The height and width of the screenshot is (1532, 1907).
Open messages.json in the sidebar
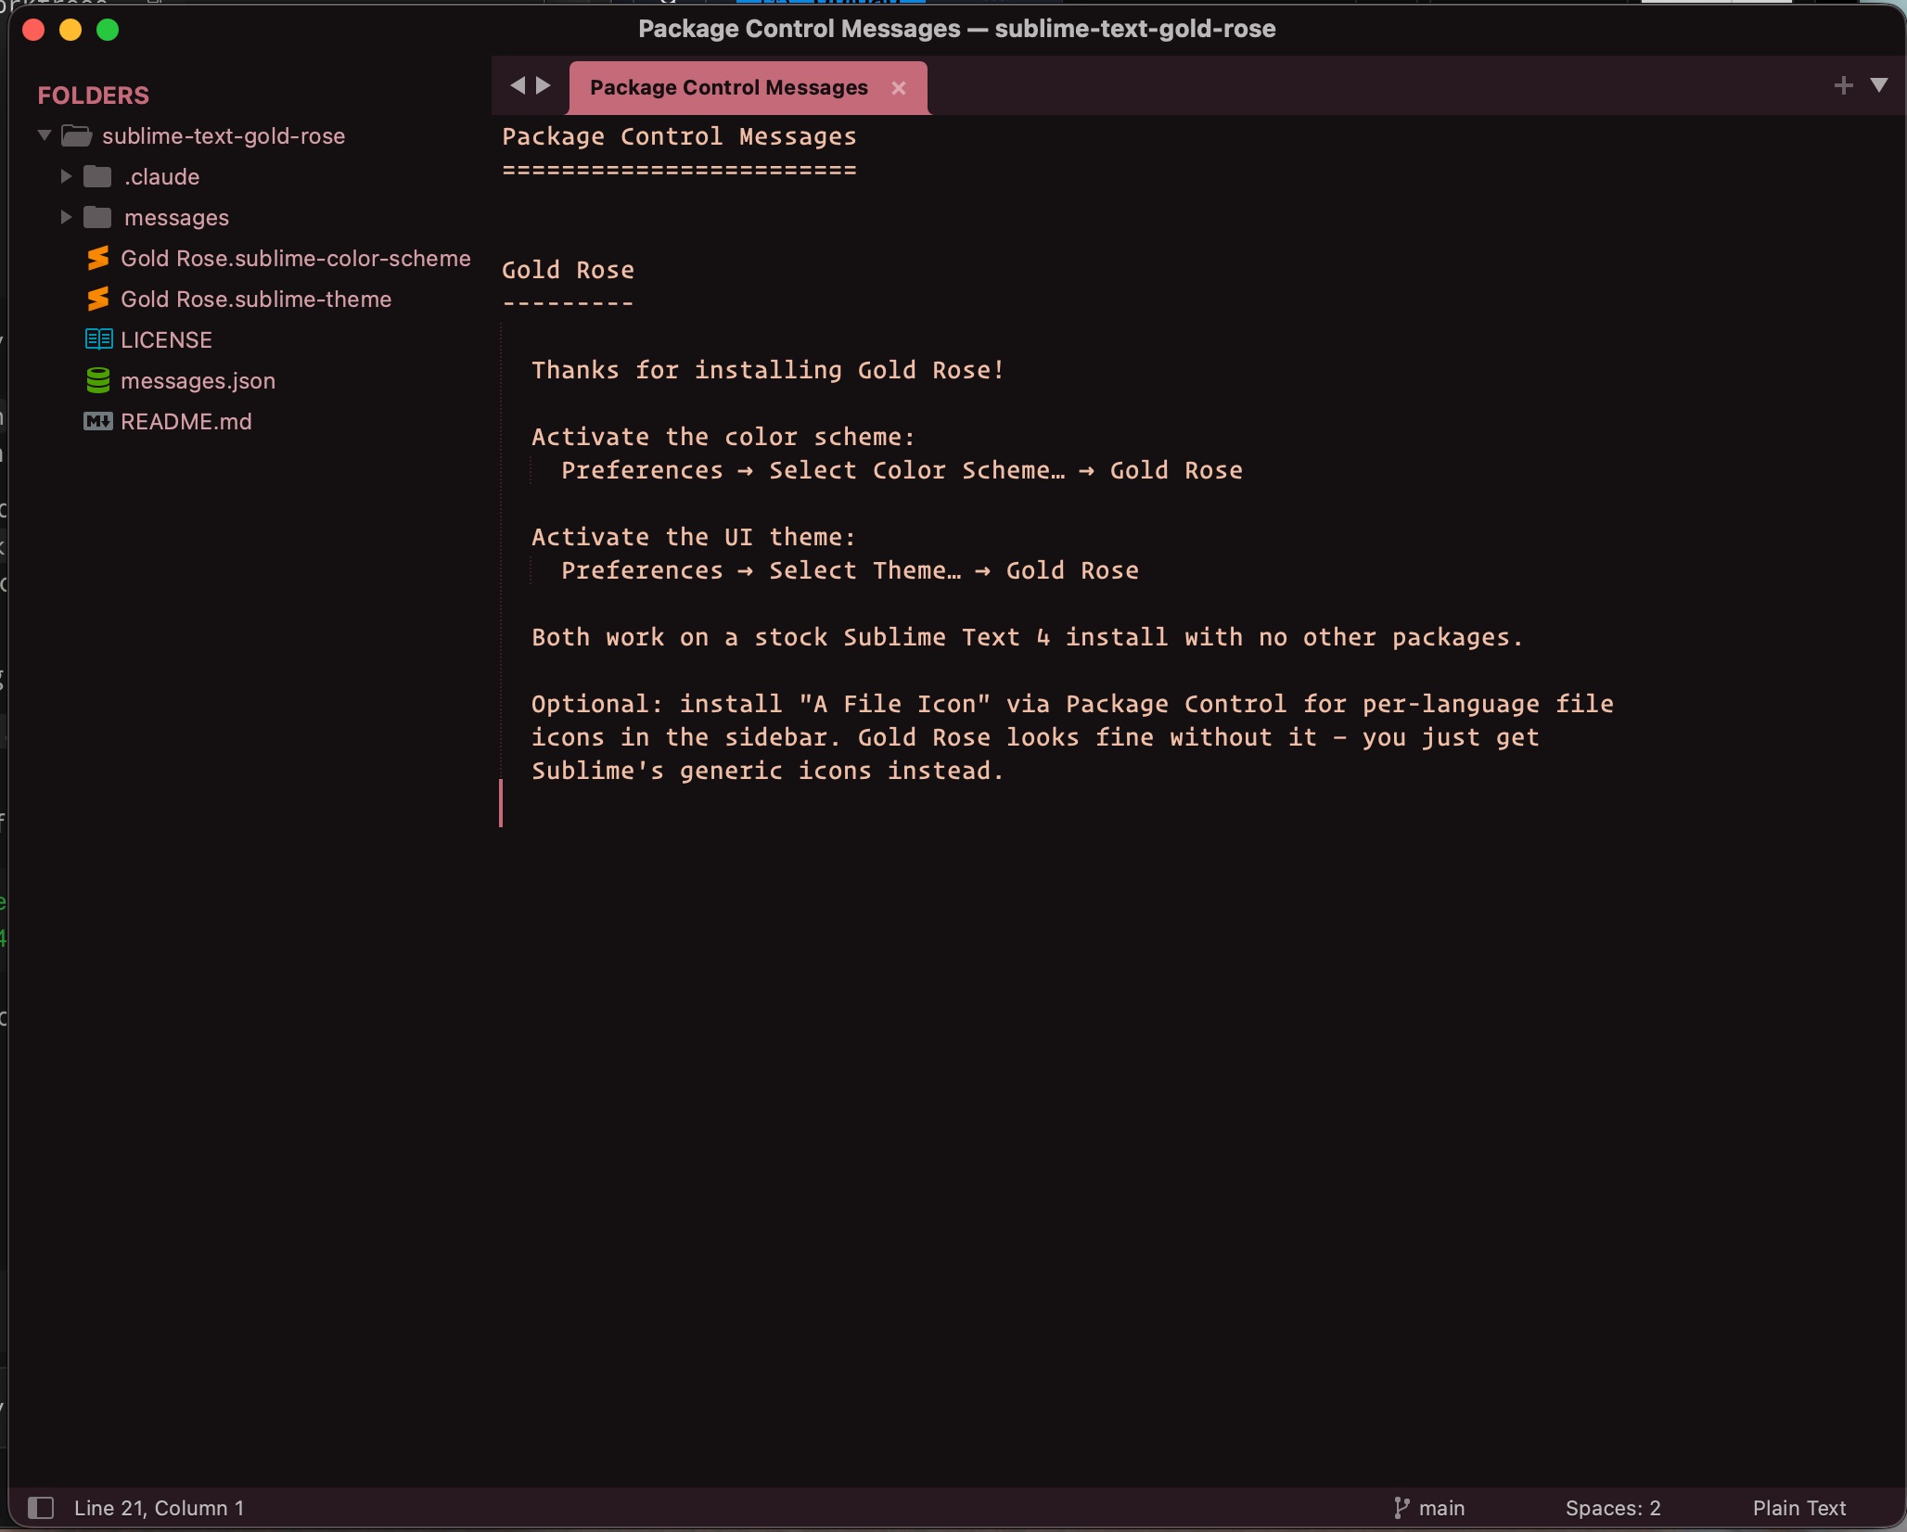coord(198,380)
